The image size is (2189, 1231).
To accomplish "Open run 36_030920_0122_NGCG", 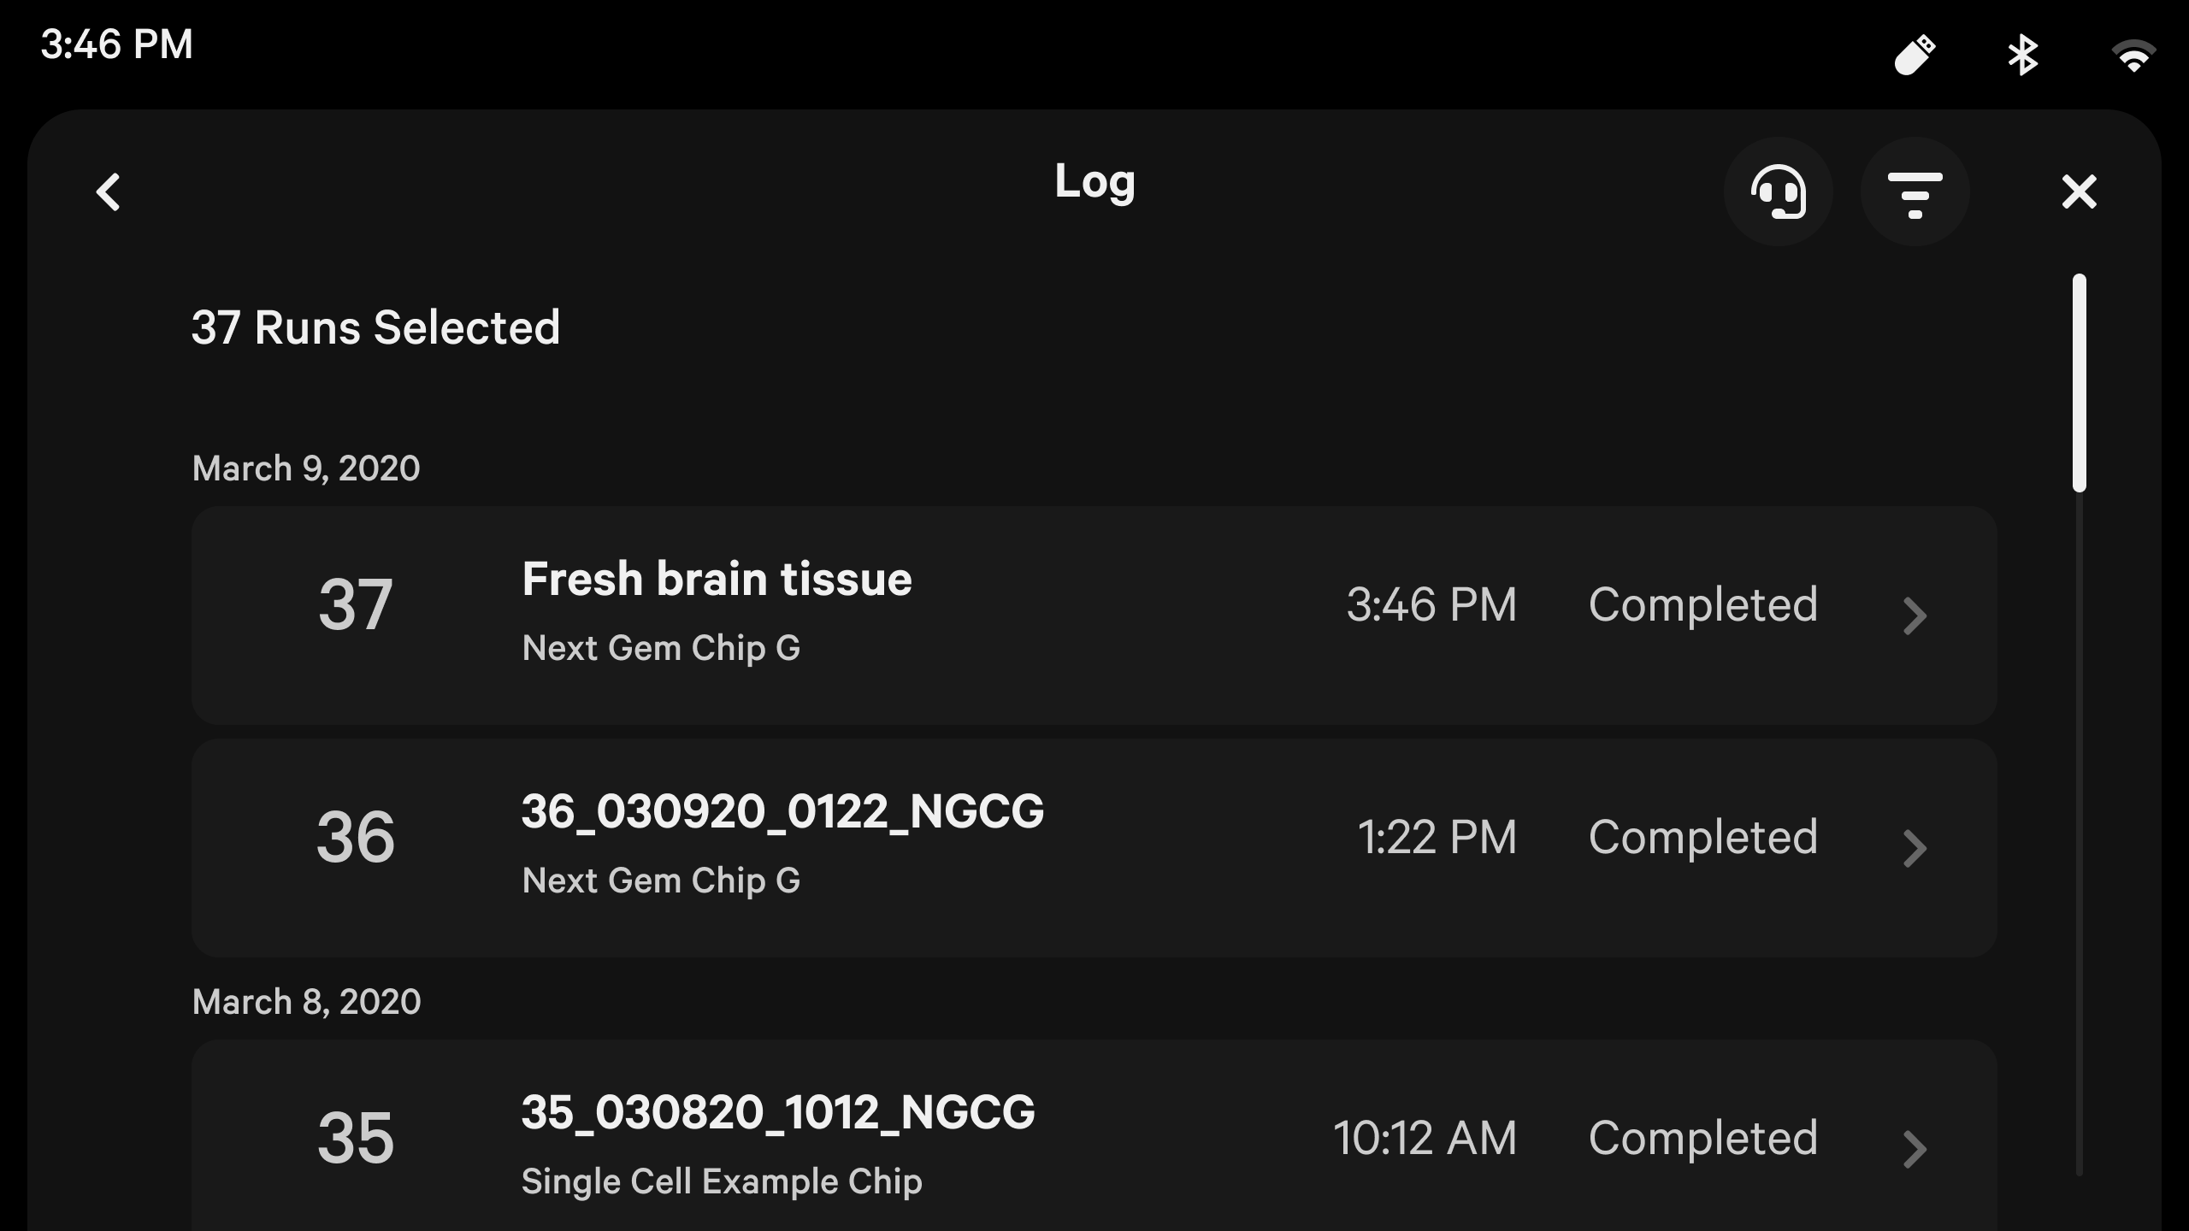I will (x=782, y=811).
